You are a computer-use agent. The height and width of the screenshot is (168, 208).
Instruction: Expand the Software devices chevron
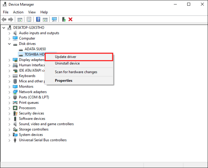pyautogui.click(x=9, y=119)
